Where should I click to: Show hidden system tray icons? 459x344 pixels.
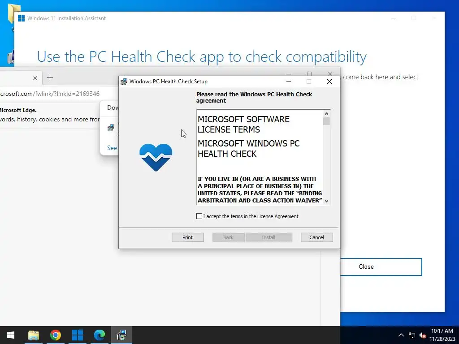[401, 335]
